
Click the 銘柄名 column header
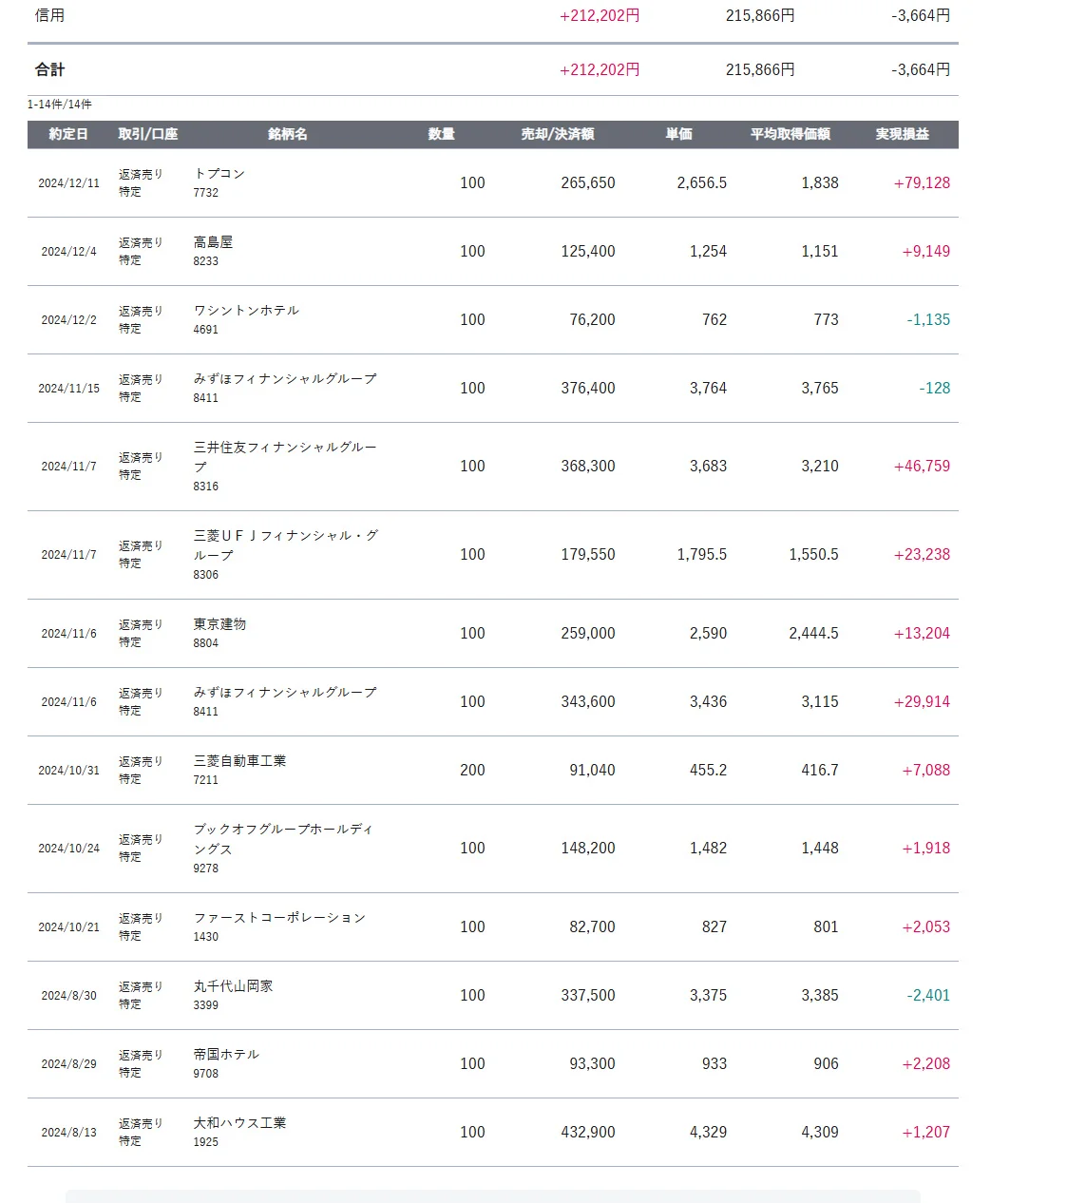(288, 134)
